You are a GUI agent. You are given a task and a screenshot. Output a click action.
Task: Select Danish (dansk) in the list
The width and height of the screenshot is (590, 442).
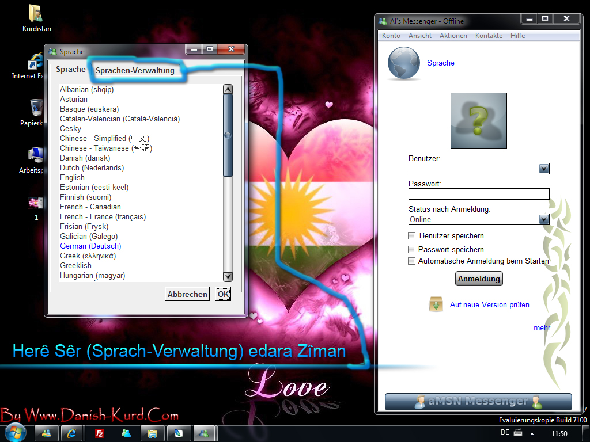tap(85, 158)
